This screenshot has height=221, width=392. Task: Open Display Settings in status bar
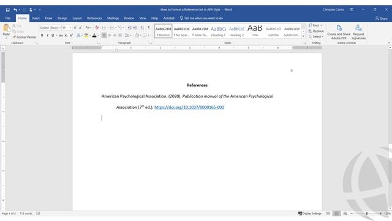pos(309,214)
